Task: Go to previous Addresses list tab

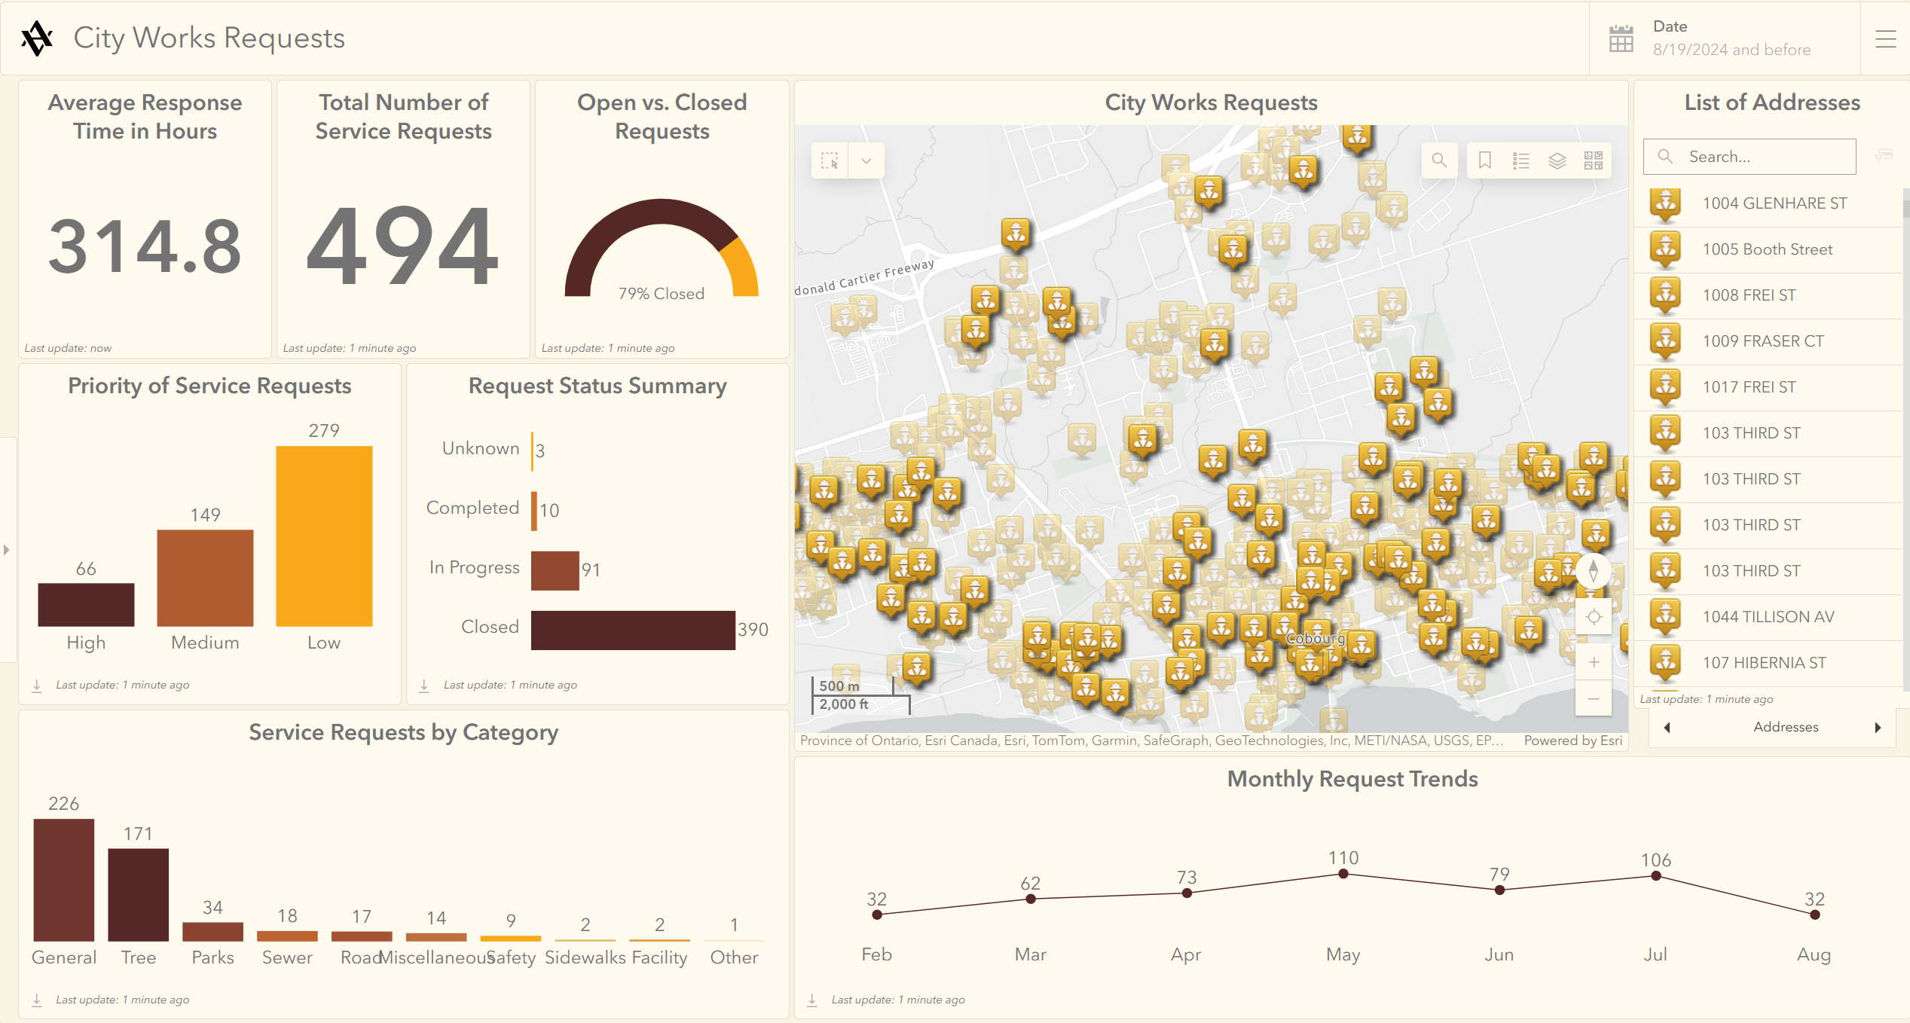Action: pos(1667,727)
